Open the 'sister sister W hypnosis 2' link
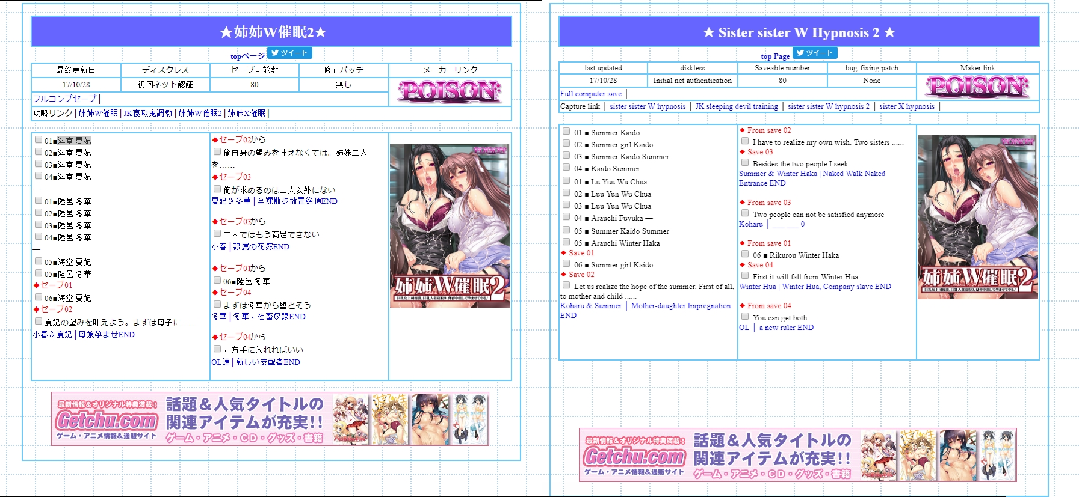Viewport: 1079px width, 497px height. tap(829, 106)
